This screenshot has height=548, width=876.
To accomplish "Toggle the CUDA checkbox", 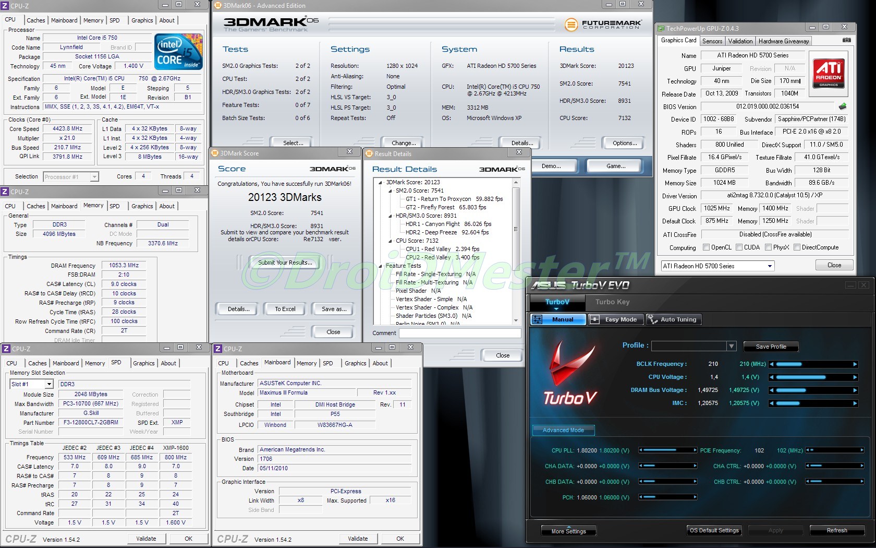I will point(739,247).
